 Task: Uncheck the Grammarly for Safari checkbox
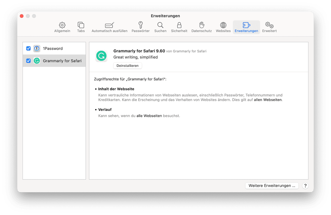(x=28, y=61)
